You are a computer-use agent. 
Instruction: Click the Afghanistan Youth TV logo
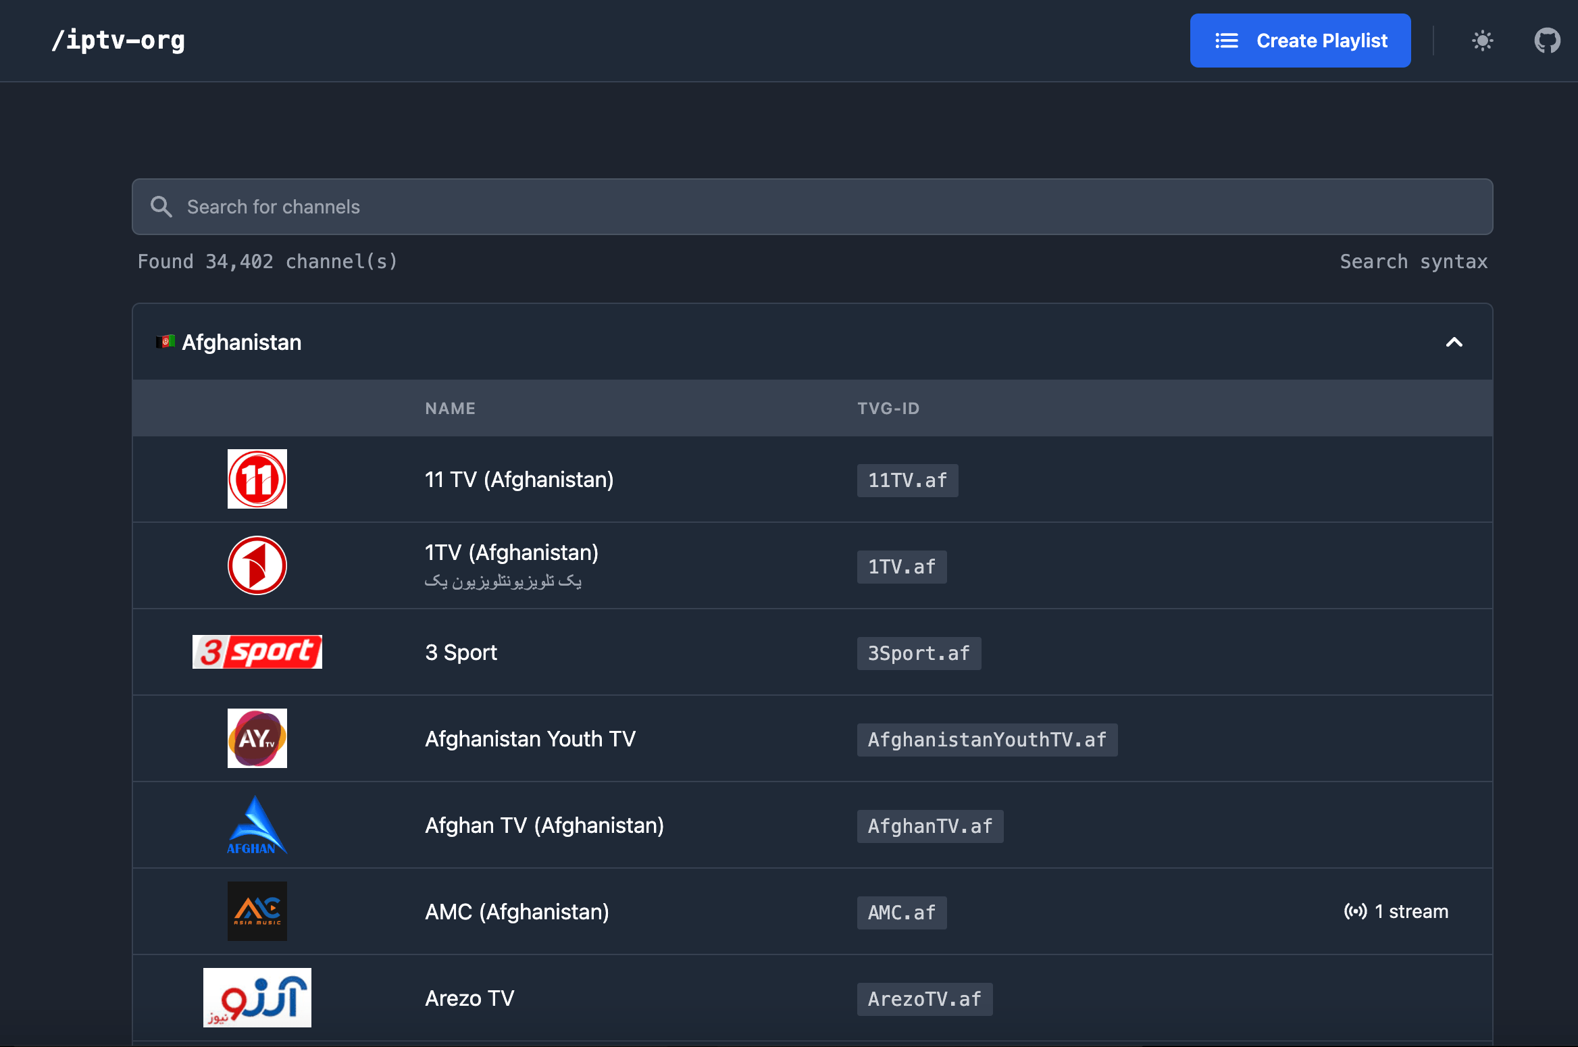[257, 738]
